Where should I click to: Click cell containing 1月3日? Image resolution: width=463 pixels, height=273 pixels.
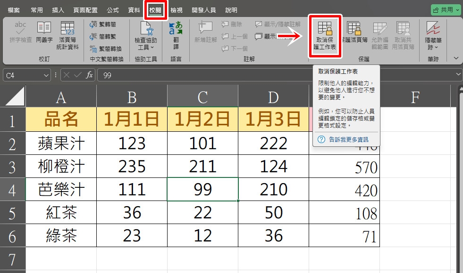[273, 119]
